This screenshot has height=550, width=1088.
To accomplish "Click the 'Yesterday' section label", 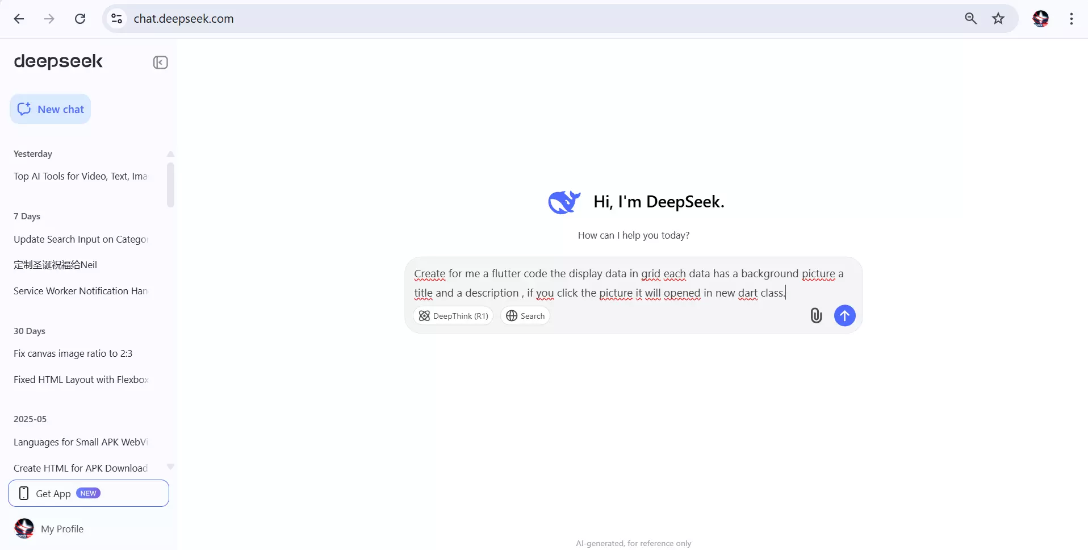I will pos(33,154).
